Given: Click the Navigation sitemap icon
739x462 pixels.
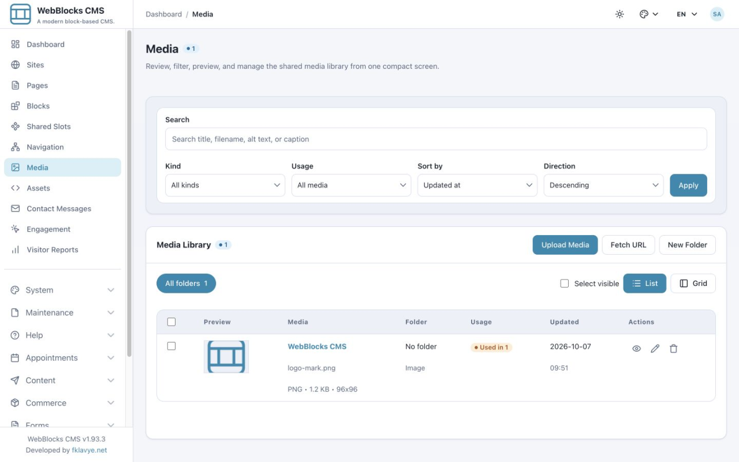Looking at the screenshot, I should pyautogui.click(x=16, y=147).
